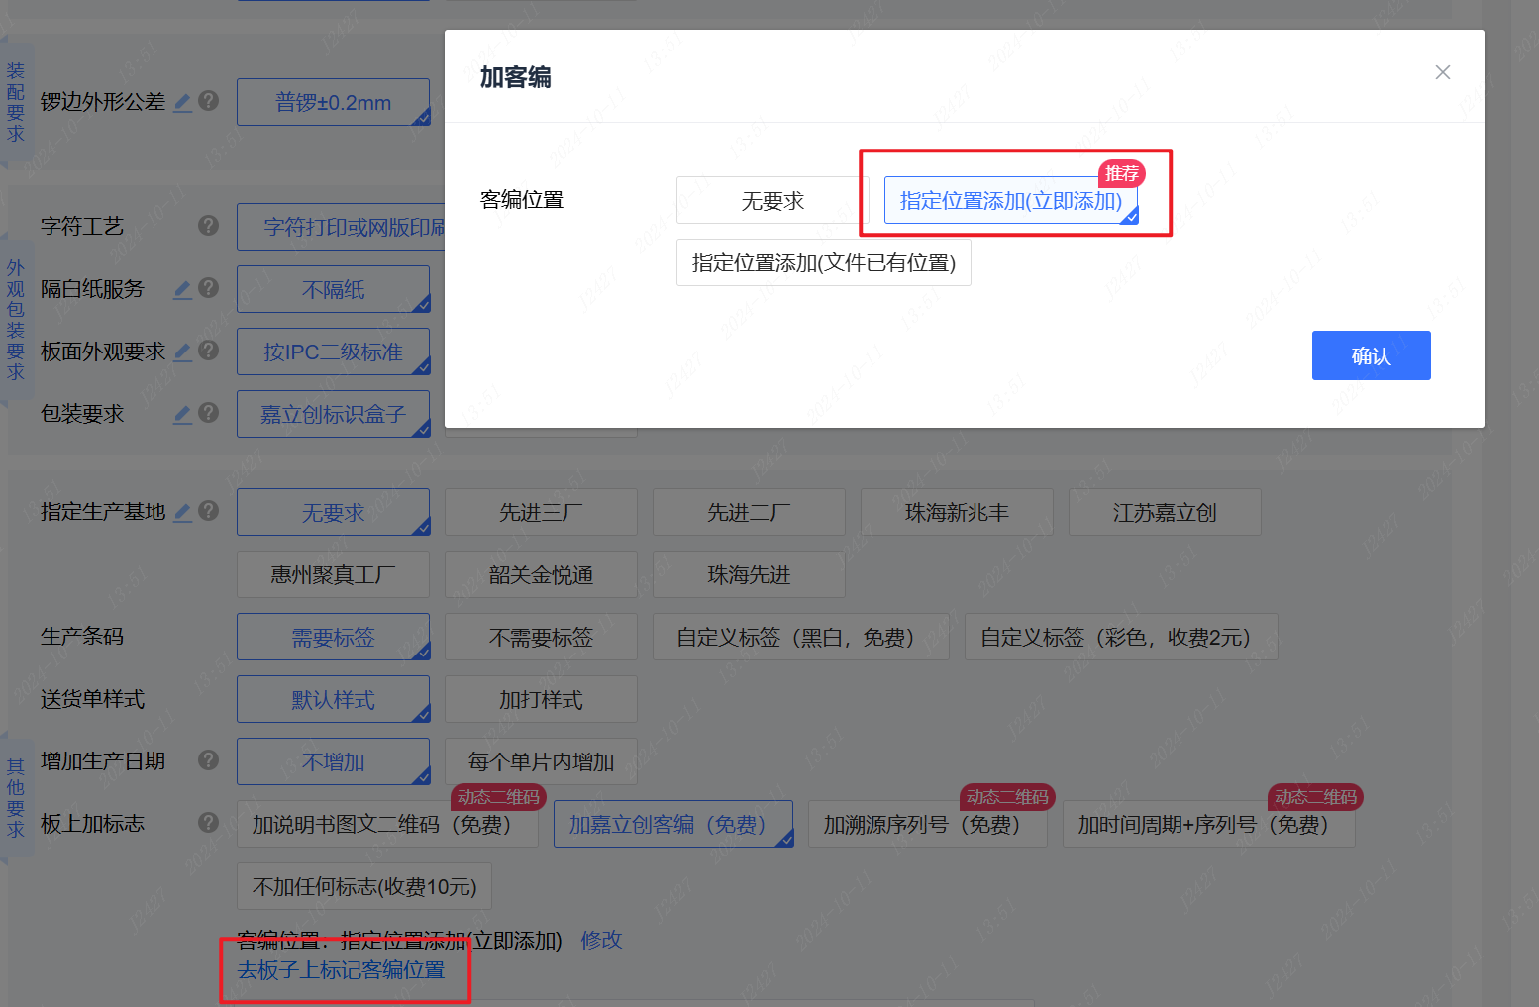Choose 指定位置添加(立即添加) option
The height and width of the screenshot is (1007, 1539).
click(x=1010, y=201)
